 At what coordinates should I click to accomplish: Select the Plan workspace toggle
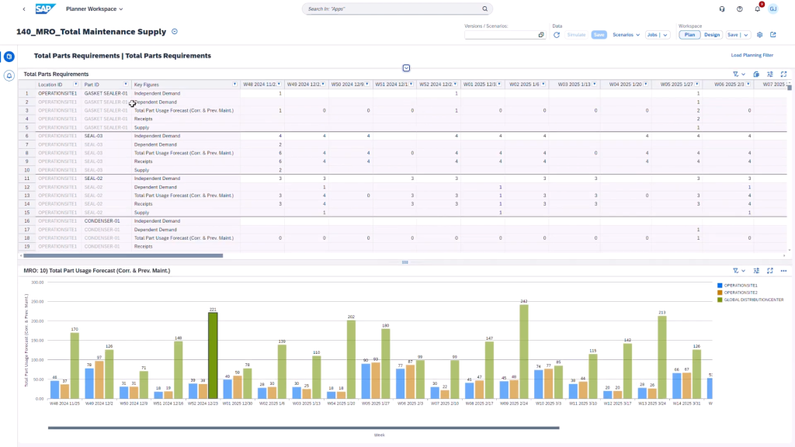click(x=689, y=35)
